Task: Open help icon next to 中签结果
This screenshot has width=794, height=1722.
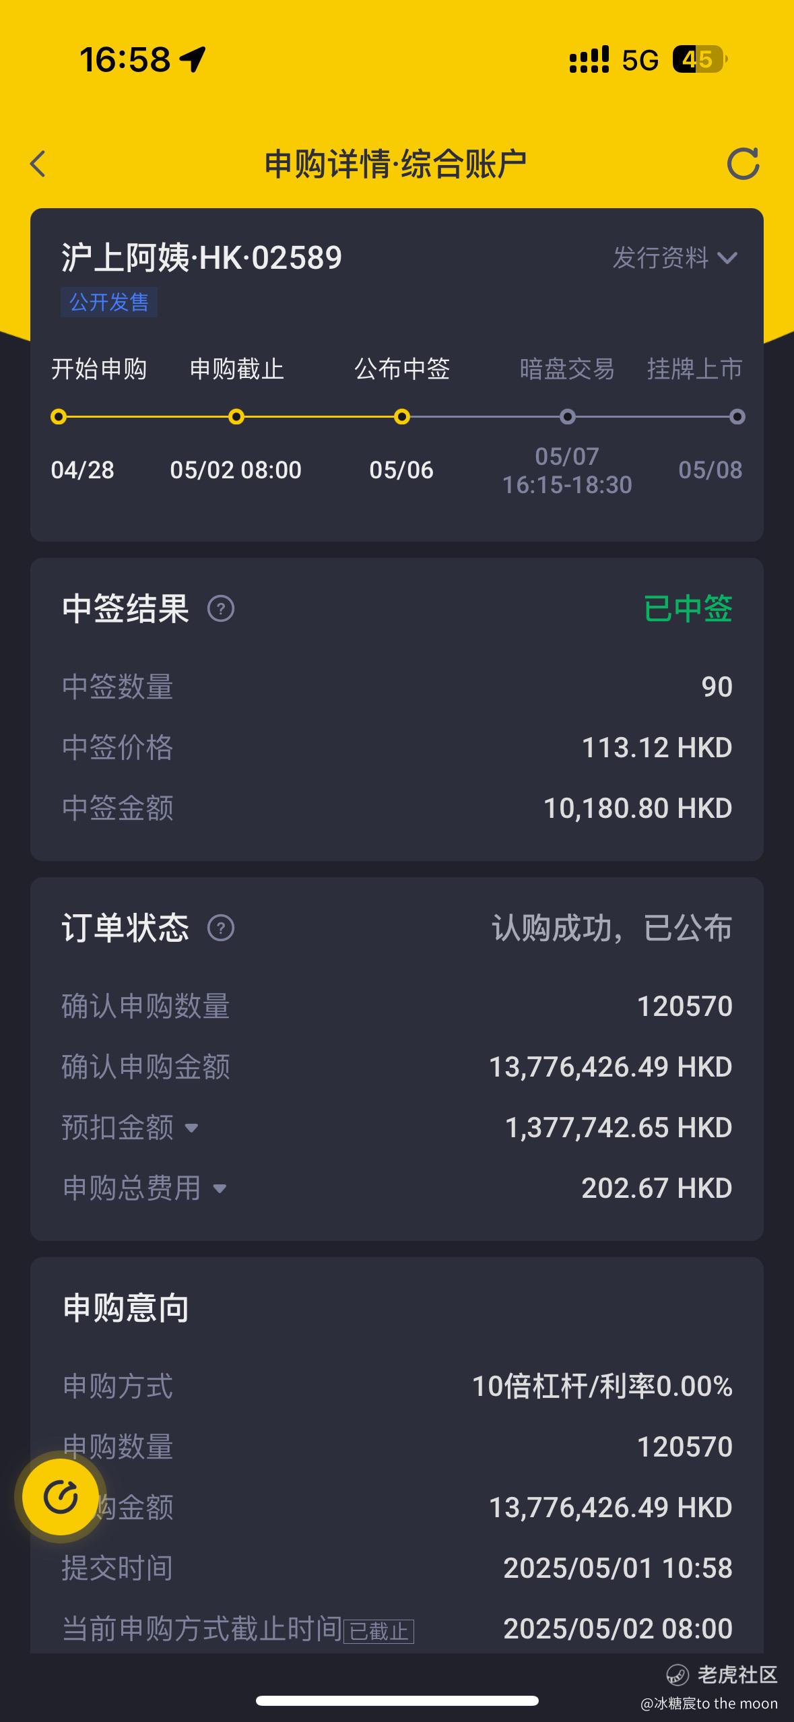Action: coord(221,608)
